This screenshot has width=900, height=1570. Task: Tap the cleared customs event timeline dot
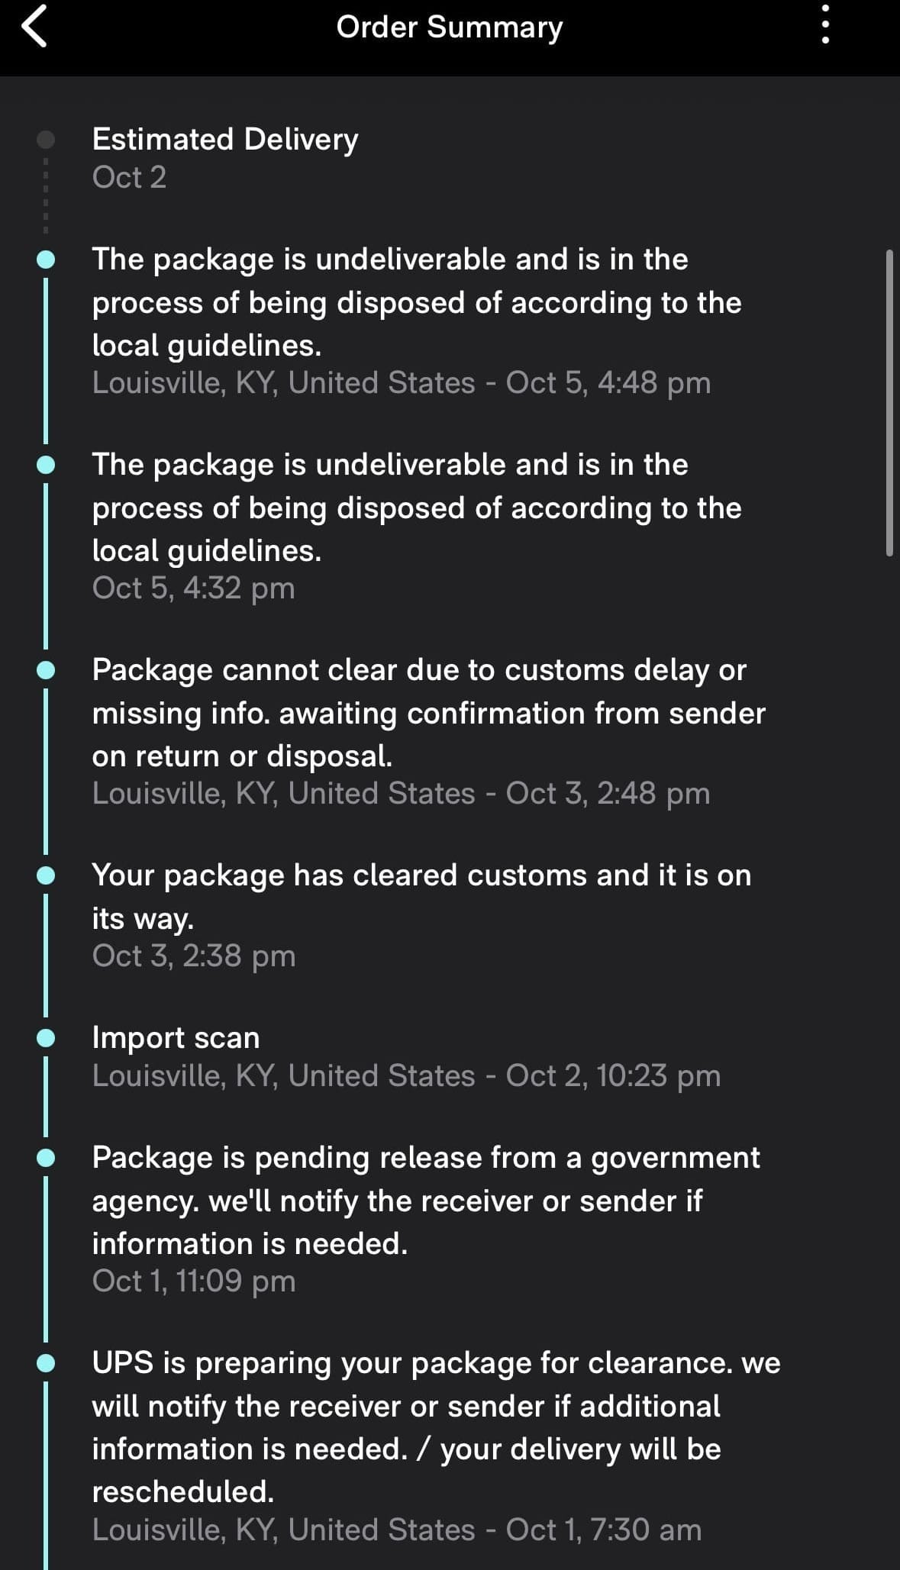[x=46, y=875]
